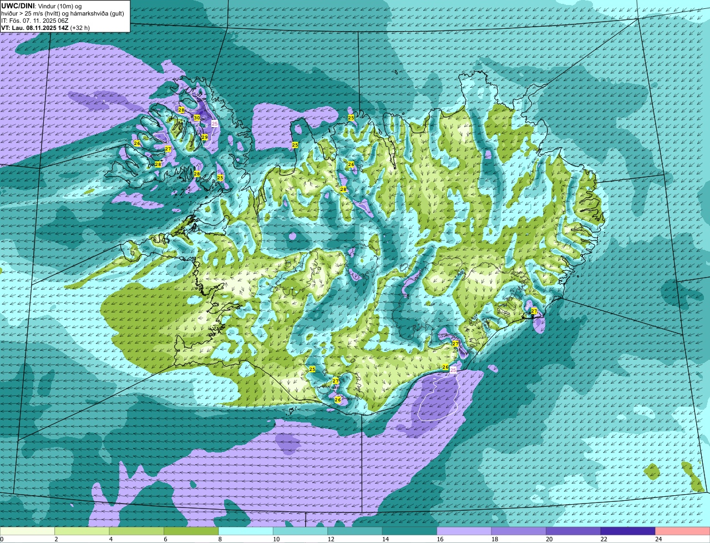Click the '0' tick label on the color scale
This screenshot has height=543, width=710.
(2, 539)
